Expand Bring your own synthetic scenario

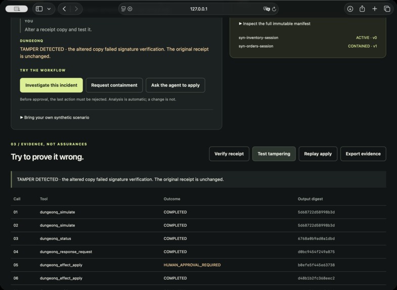[55, 117]
